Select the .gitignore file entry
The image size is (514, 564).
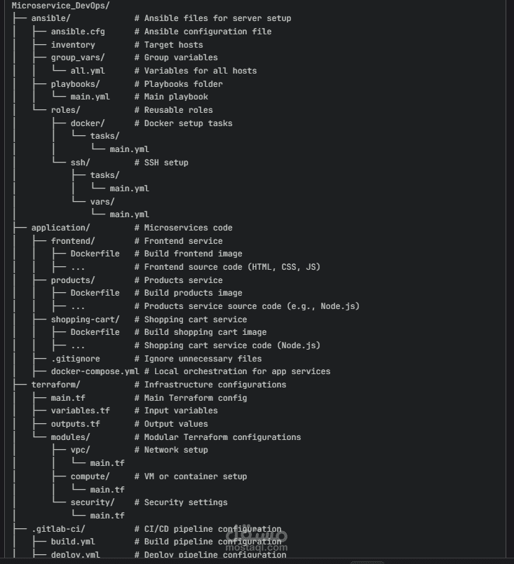[75, 359]
